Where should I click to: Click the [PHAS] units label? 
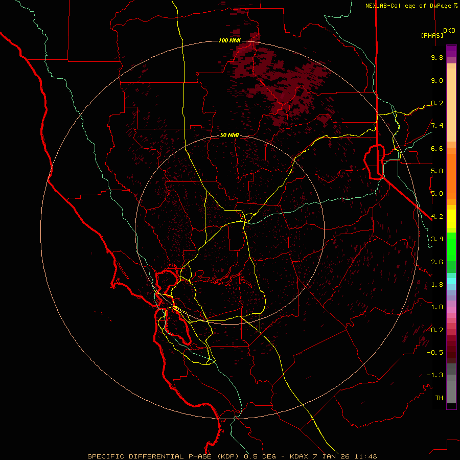432,35
